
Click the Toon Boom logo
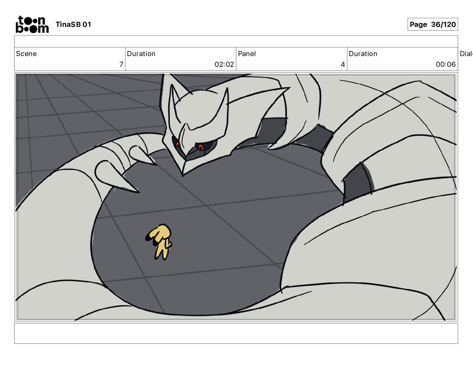[32, 24]
